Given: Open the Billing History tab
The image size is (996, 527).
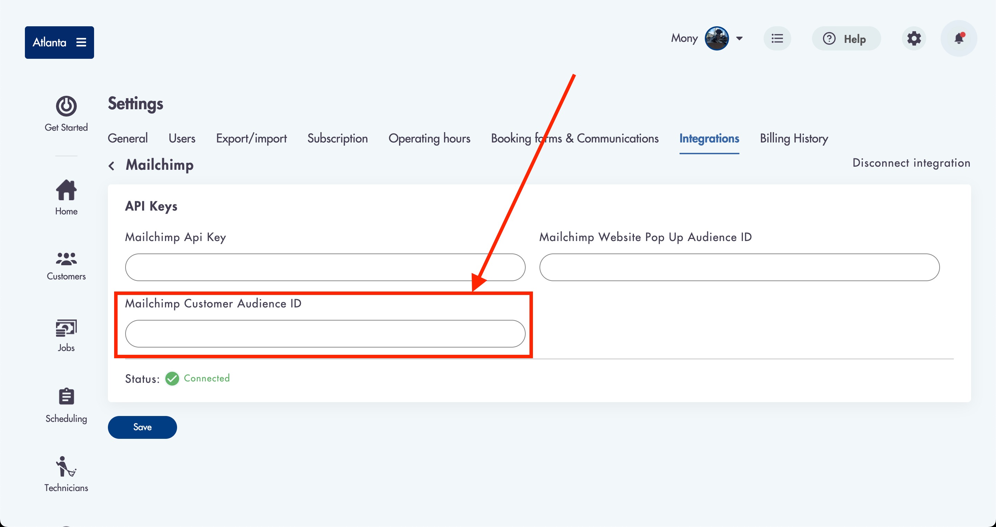Looking at the screenshot, I should click(x=794, y=138).
